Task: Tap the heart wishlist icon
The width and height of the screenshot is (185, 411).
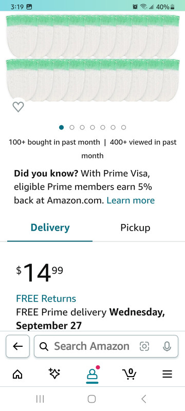Action: coord(18,107)
